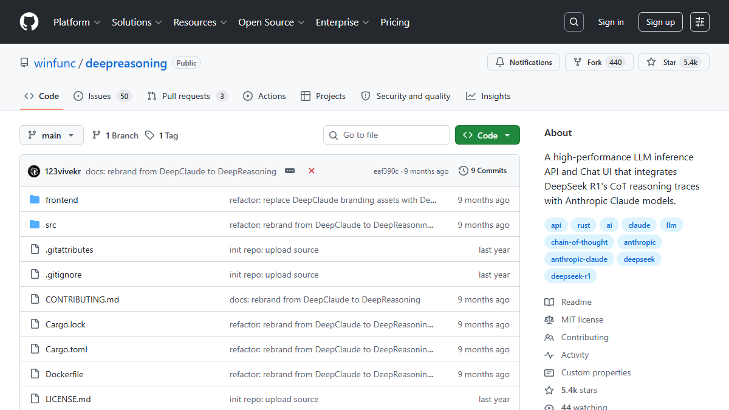729x410 pixels.
Task: Open the Security and quality tab
Action: coord(406,96)
